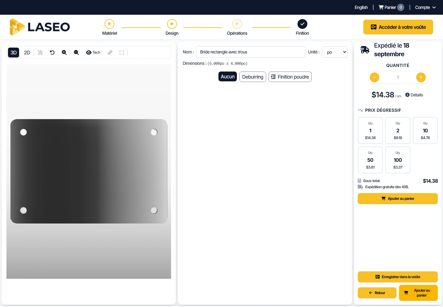This screenshot has width=443, height=307.
Task: Open price Détails info
Action: [414, 95]
